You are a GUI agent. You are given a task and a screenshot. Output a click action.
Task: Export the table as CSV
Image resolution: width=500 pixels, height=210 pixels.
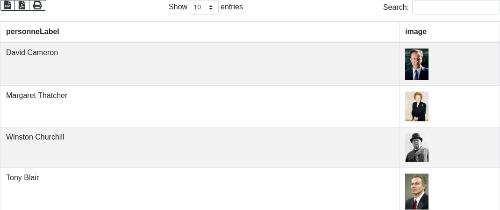(7, 5)
